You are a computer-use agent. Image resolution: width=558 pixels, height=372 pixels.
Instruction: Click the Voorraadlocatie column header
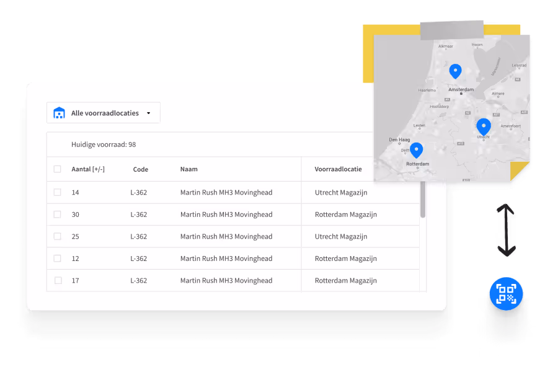[338, 169]
